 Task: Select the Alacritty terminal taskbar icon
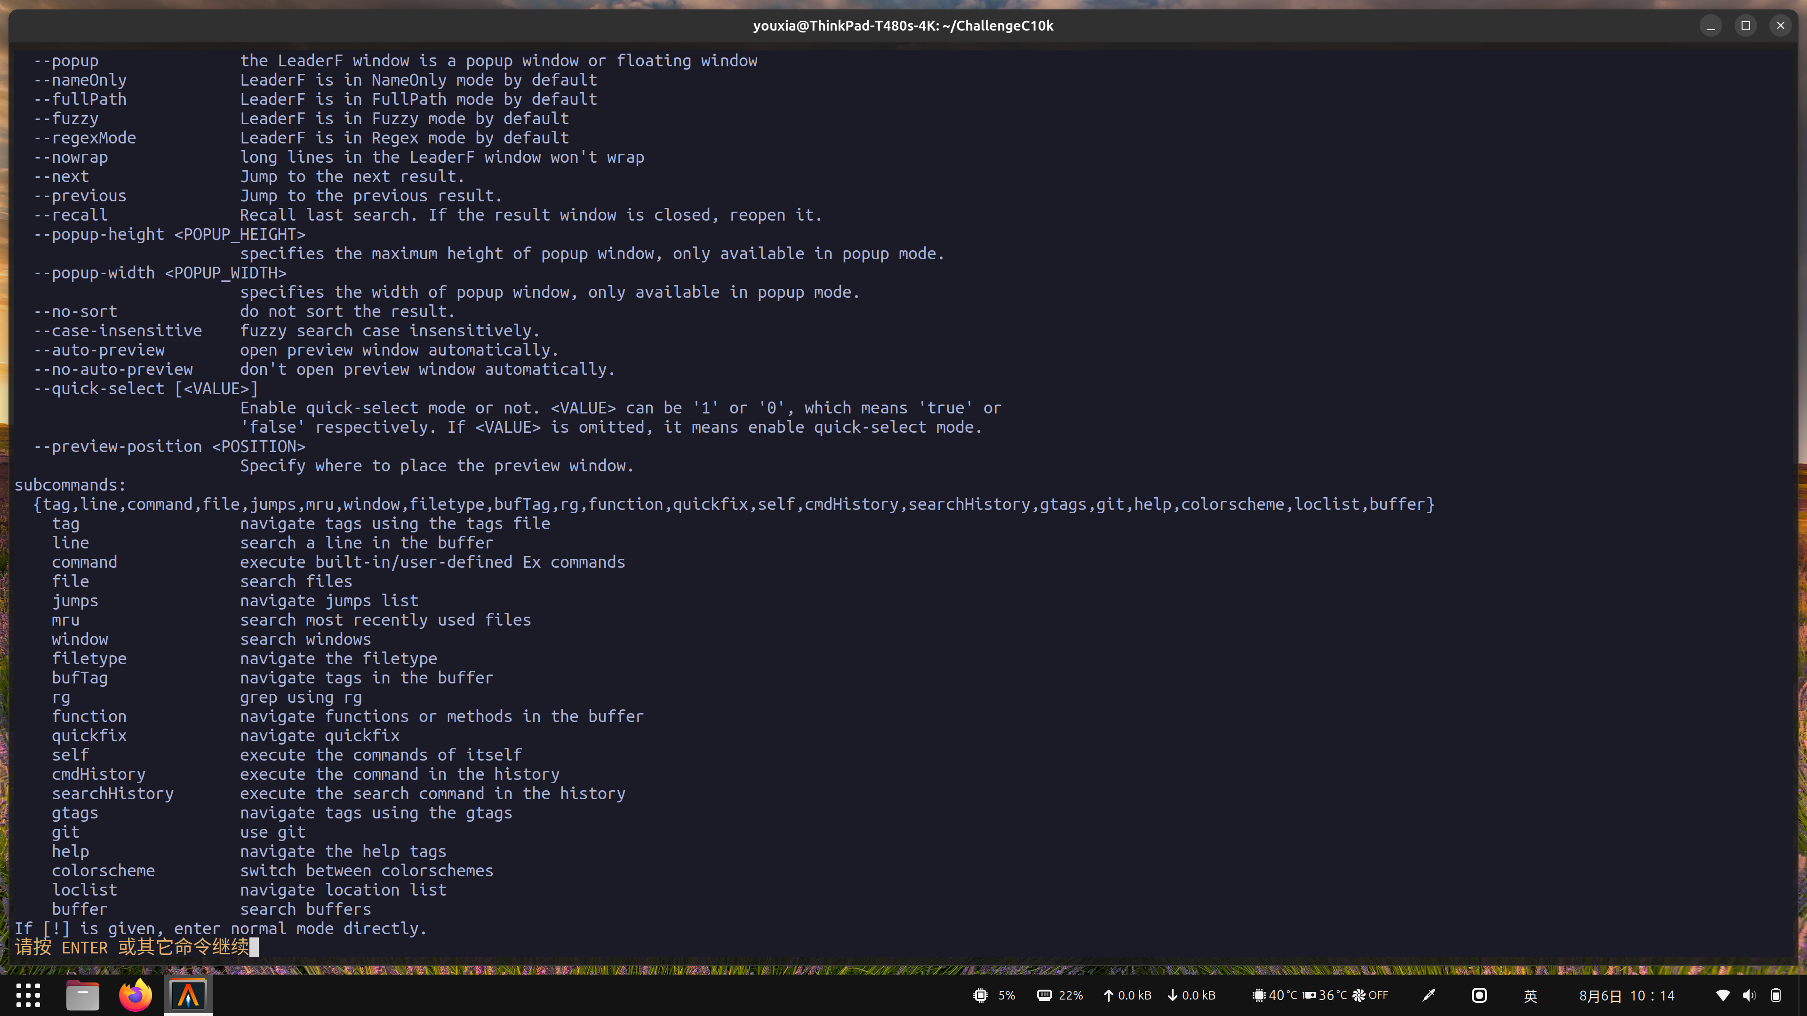coord(187,994)
